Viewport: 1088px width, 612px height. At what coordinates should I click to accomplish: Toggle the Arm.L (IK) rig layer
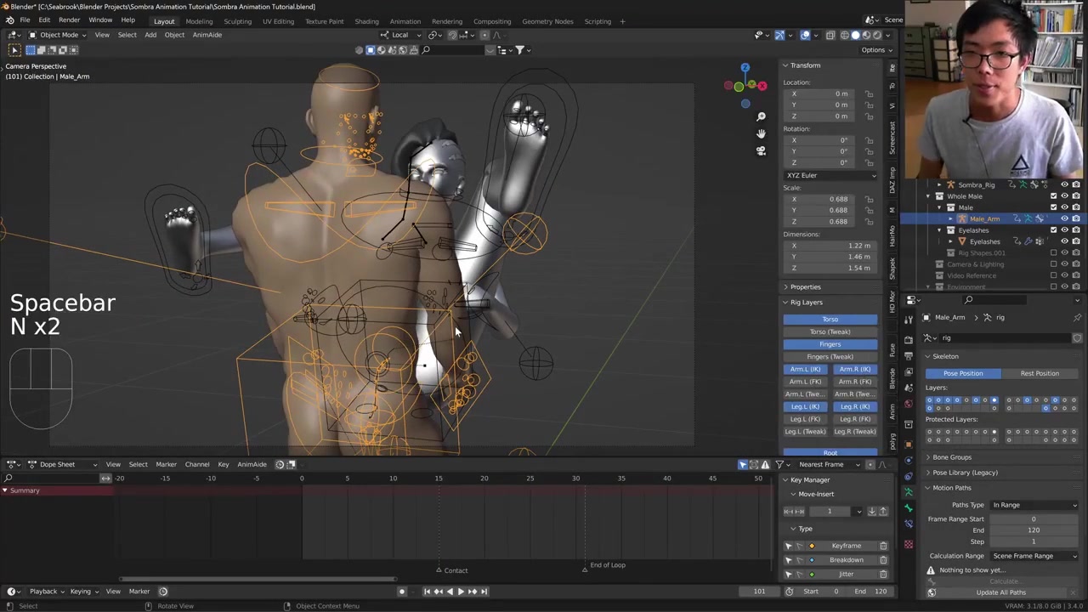pyautogui.click(x=805, y=369)
